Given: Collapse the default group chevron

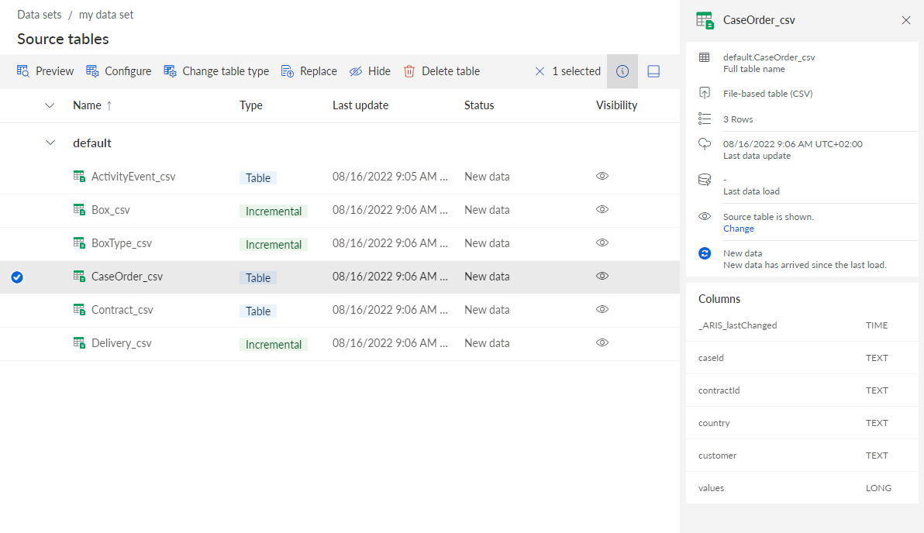Looking at the screenshot, I should tap(50, 143).
